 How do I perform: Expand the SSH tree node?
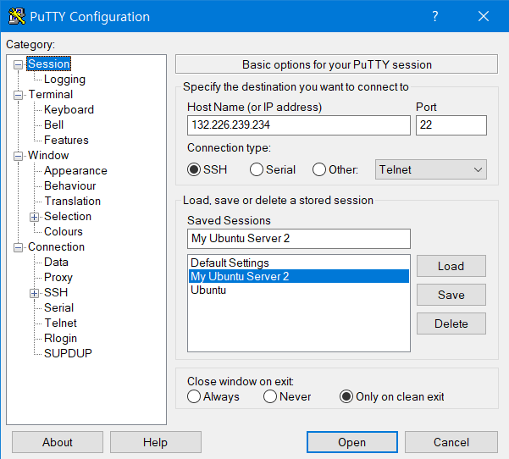tap(34, 294)
